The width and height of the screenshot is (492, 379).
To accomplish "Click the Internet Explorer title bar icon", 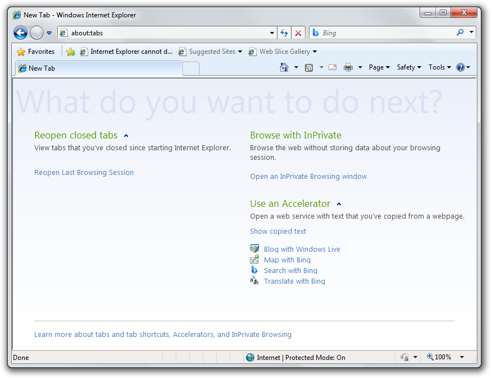I will [x=17, y=15].
